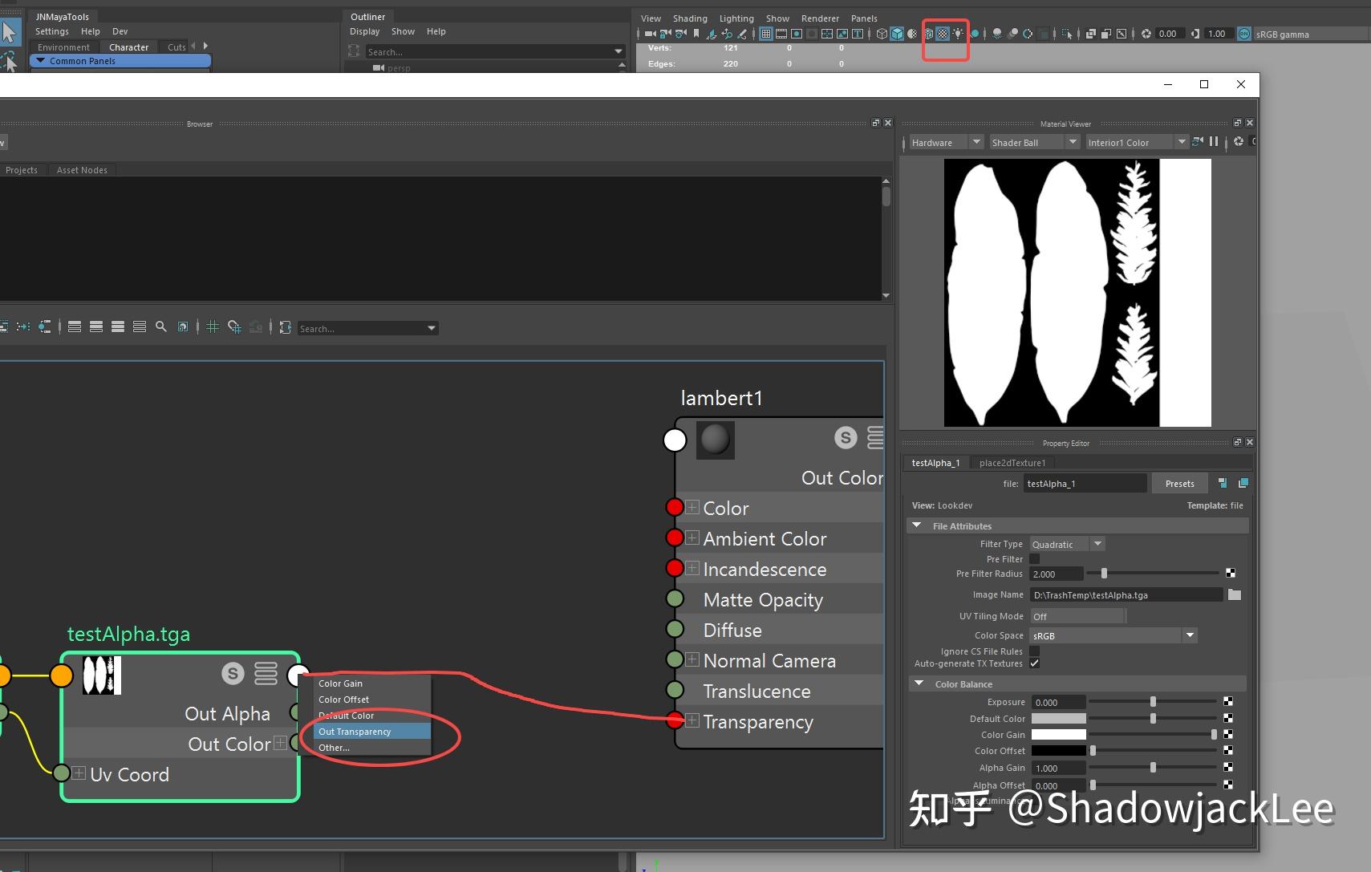Select Other... in connection popup
Image resolution: width=1371 pixels, height=872 pixels.
372,747
